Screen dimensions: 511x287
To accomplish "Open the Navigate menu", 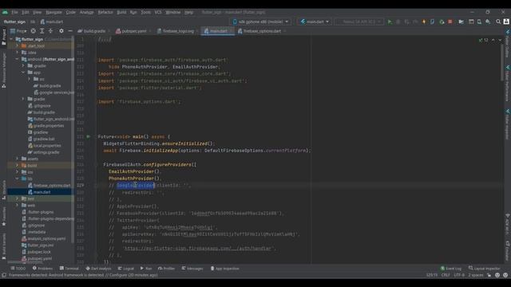I will click(x=53, y=13).
